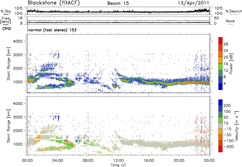Click the "18" frequency axis tick
The width and height of the screenshot is (242, 167).
click(21, 18)
